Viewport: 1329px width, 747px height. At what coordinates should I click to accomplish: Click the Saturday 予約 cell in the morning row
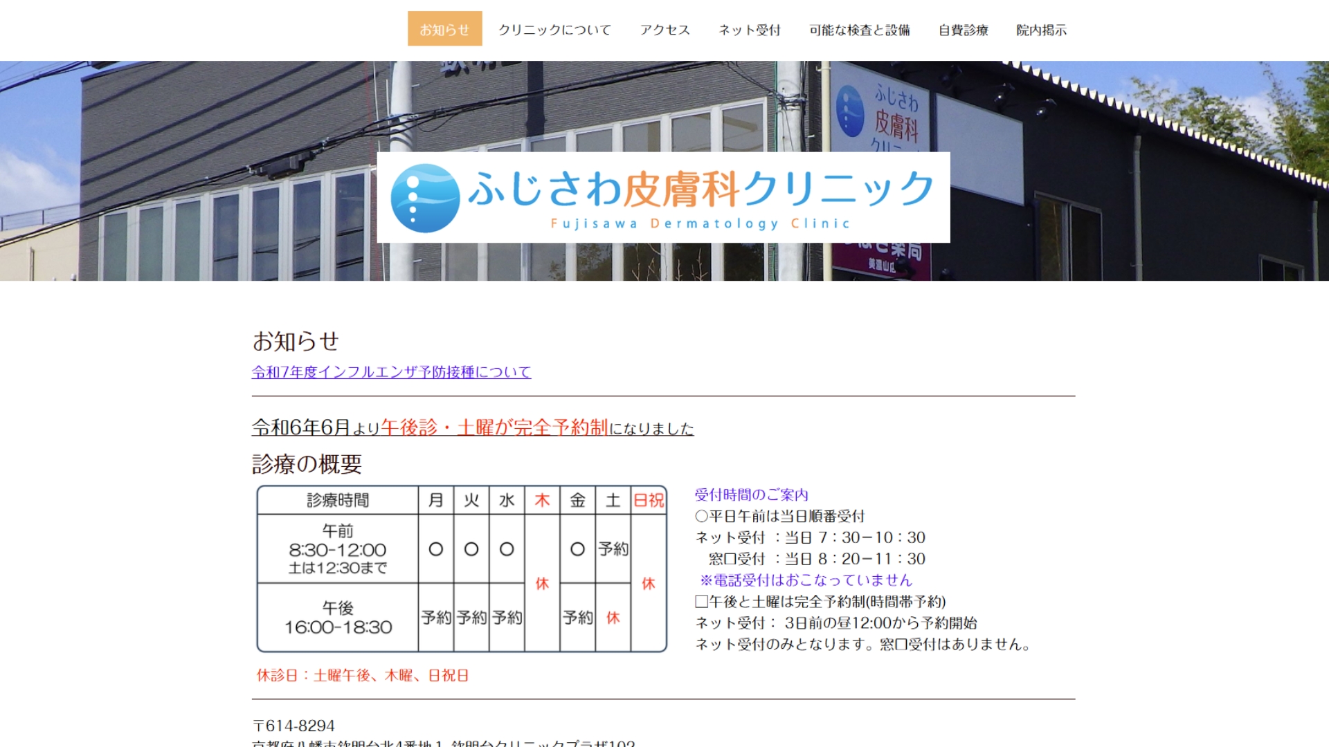point(613,549)
